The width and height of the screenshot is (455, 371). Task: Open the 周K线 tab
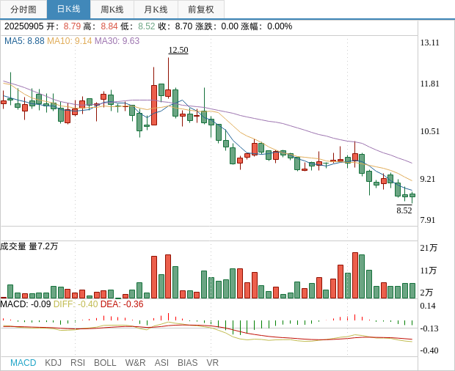[112, 10]
